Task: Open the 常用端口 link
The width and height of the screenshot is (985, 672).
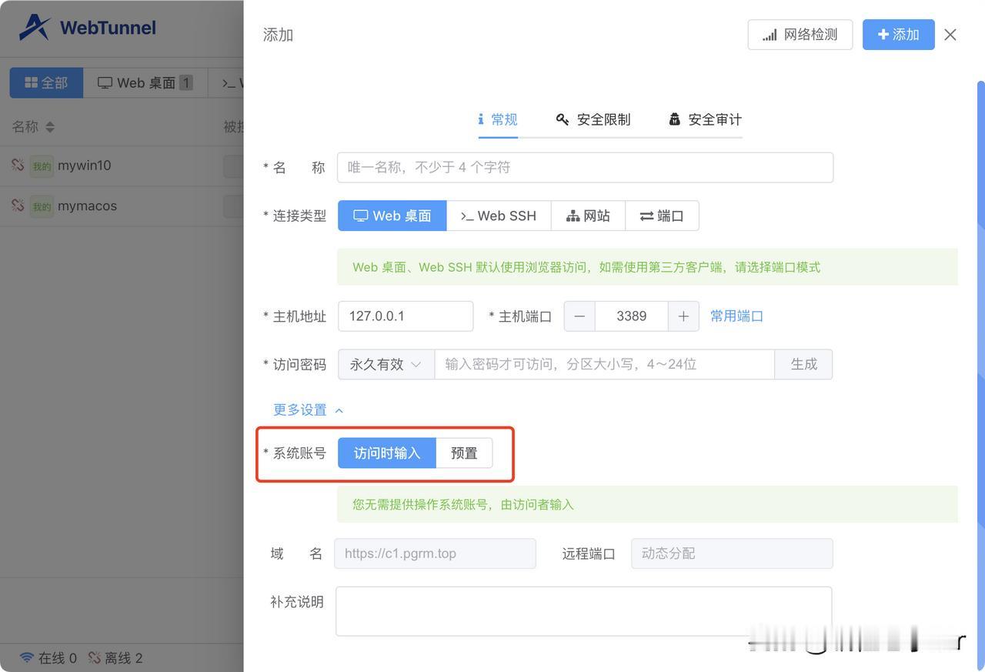Action: tap(736, 315)
